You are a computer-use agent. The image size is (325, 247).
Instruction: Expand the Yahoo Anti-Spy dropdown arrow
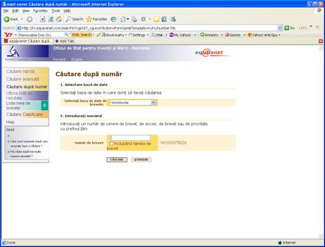[x=279, y=35]
